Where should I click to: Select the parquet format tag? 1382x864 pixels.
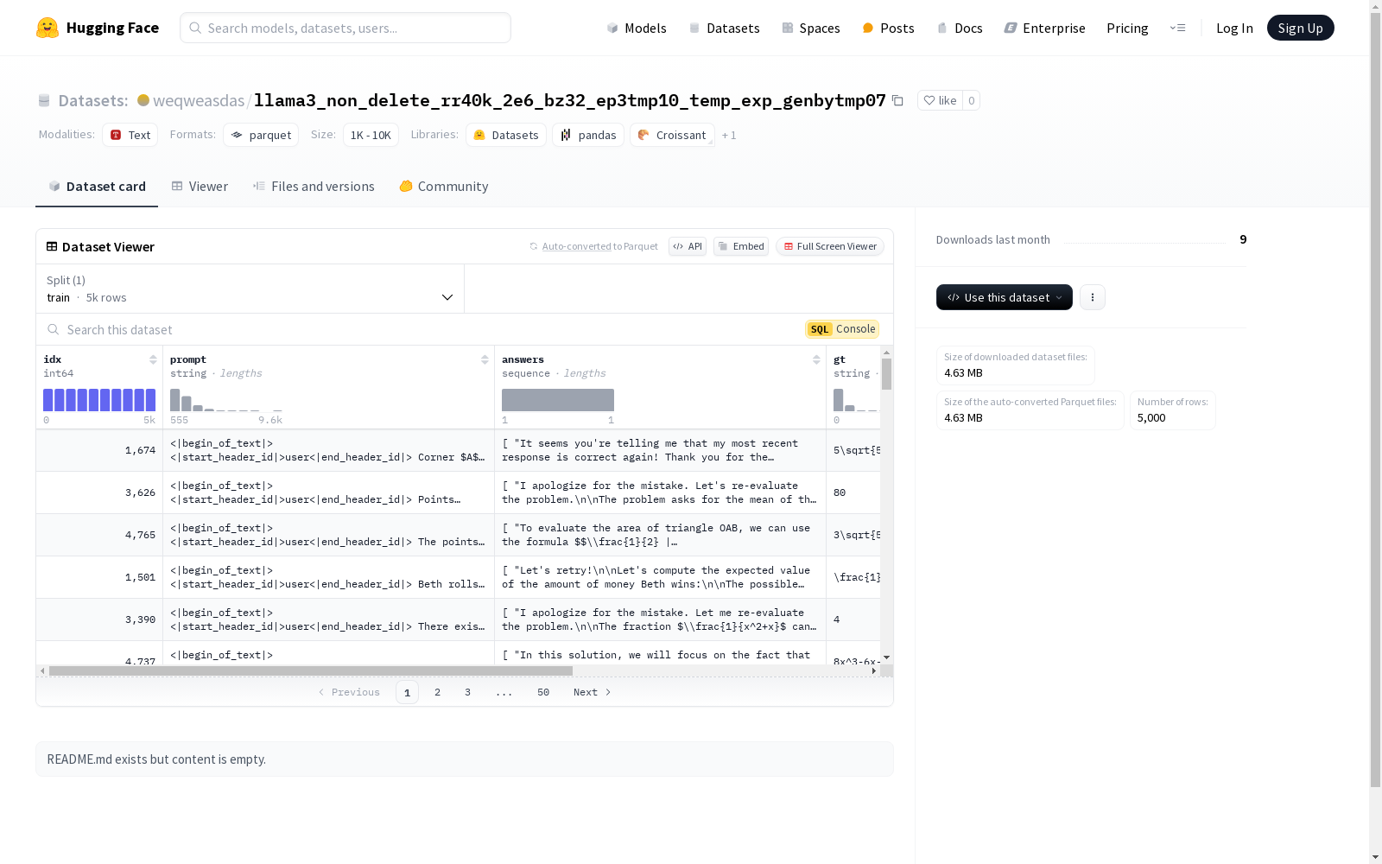click(261, 135)
